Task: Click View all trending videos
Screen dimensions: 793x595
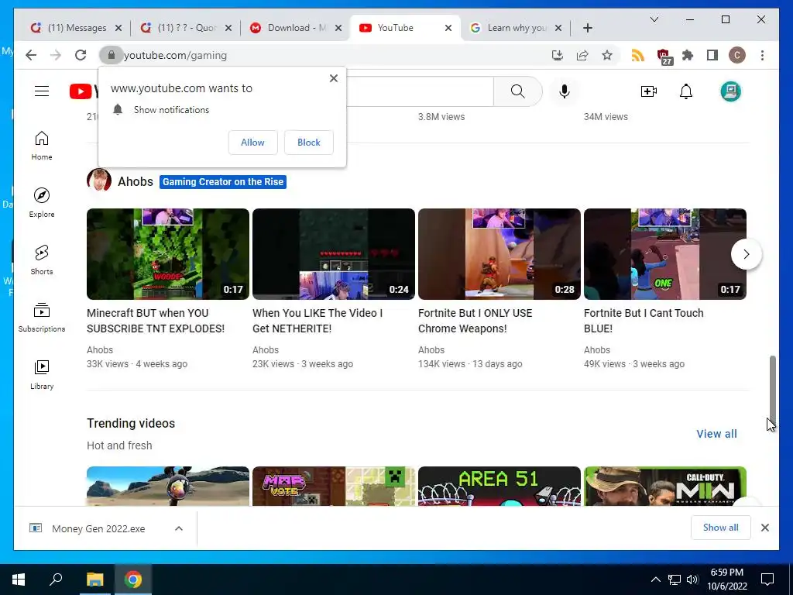Action: click(x=716, y=434)
